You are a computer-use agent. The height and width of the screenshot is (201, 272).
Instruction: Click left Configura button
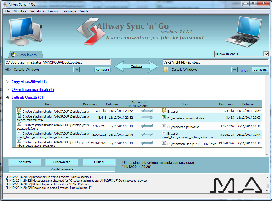(102, 70)
